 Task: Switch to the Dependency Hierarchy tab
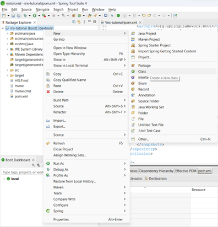[x=156, y=171]
